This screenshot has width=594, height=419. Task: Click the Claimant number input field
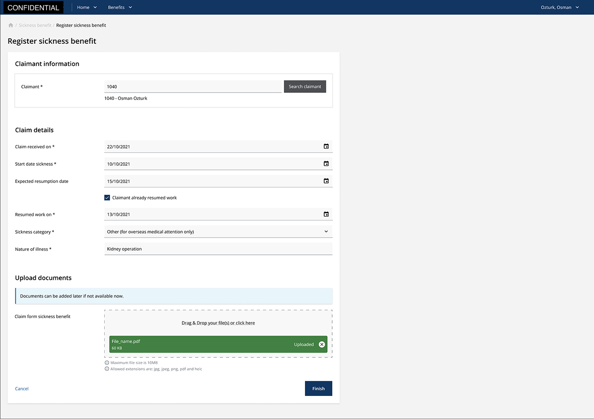(x=193, y=86)
